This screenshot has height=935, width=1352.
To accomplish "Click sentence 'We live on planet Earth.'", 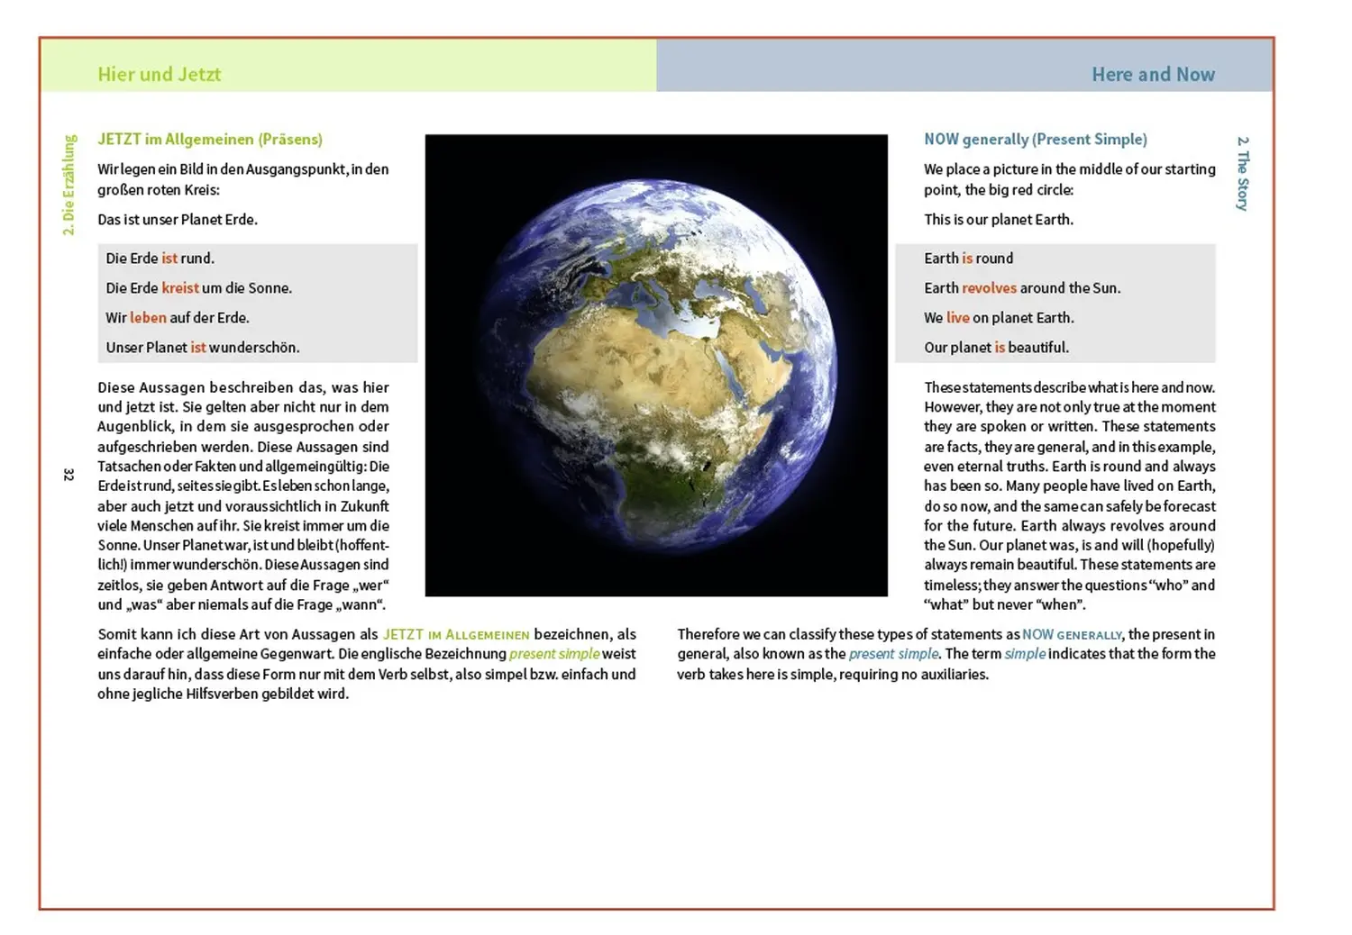I will click(999, 317).
